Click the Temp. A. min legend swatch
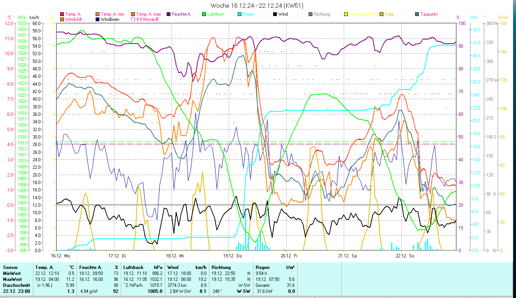 98,14
